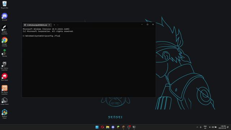Select the Google Chrome desktop shortcut
Viewport: 231px width, 130px height.
click(4, 42)
